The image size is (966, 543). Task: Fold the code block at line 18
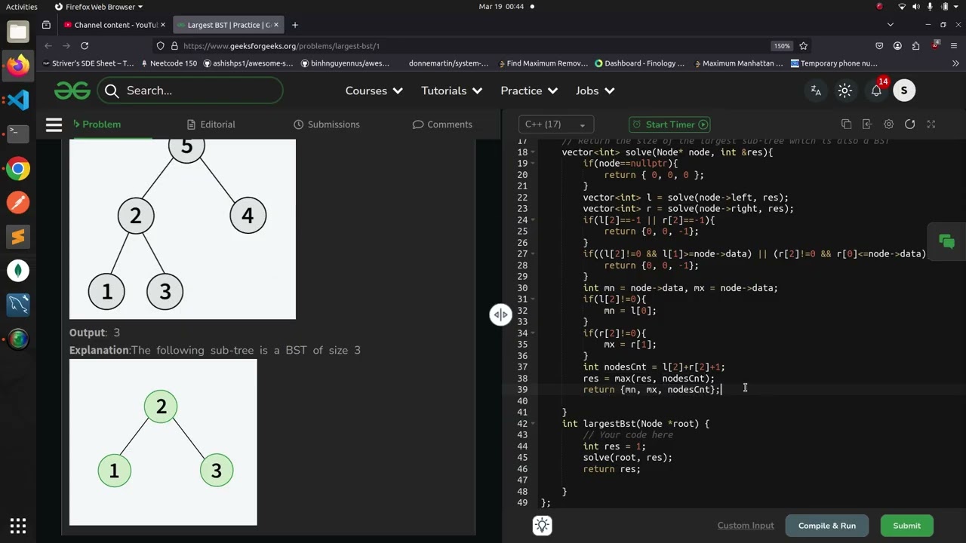point(534,152)
